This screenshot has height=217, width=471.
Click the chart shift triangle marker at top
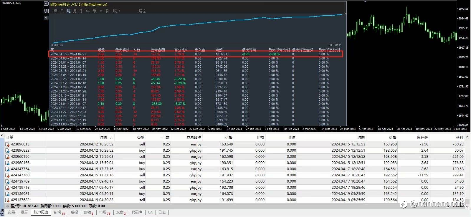365,1
